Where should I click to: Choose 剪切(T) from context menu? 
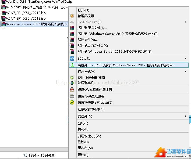[x=129, y=123]
